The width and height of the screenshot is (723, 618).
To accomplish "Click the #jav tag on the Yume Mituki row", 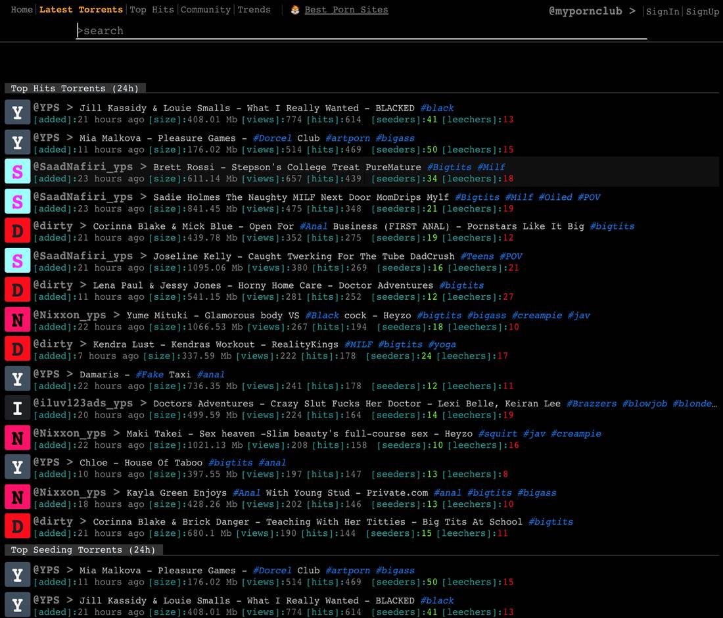I will pos(578,316).
